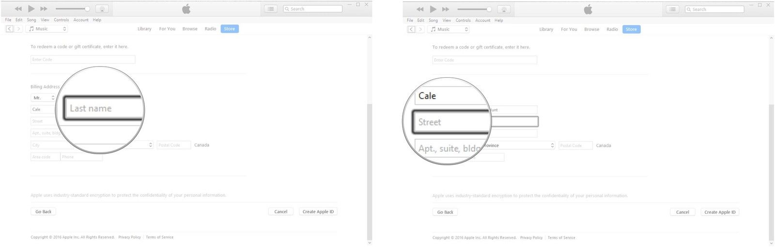Open the Account menu in the left window

coord(81,20)
